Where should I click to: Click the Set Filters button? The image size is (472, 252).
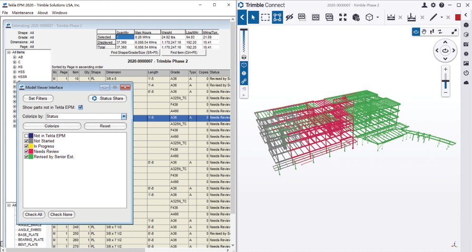(x=38, y=98)
